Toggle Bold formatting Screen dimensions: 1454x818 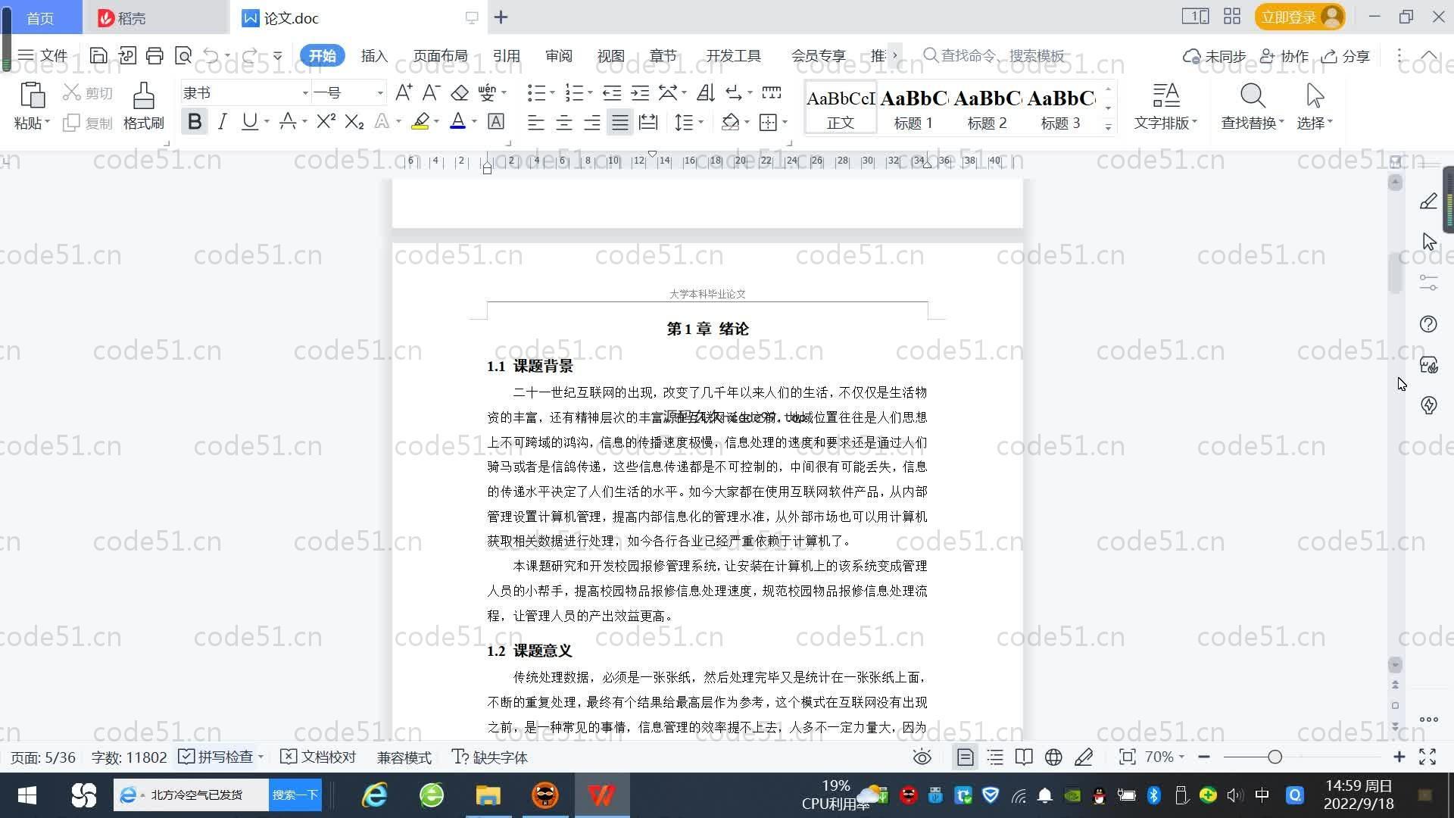click(195, 121)
